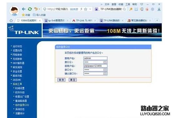The width and height of the screenshot is (172, 118).
Task: Click the home icon left of tabs
Action: (x=11, y=20)
